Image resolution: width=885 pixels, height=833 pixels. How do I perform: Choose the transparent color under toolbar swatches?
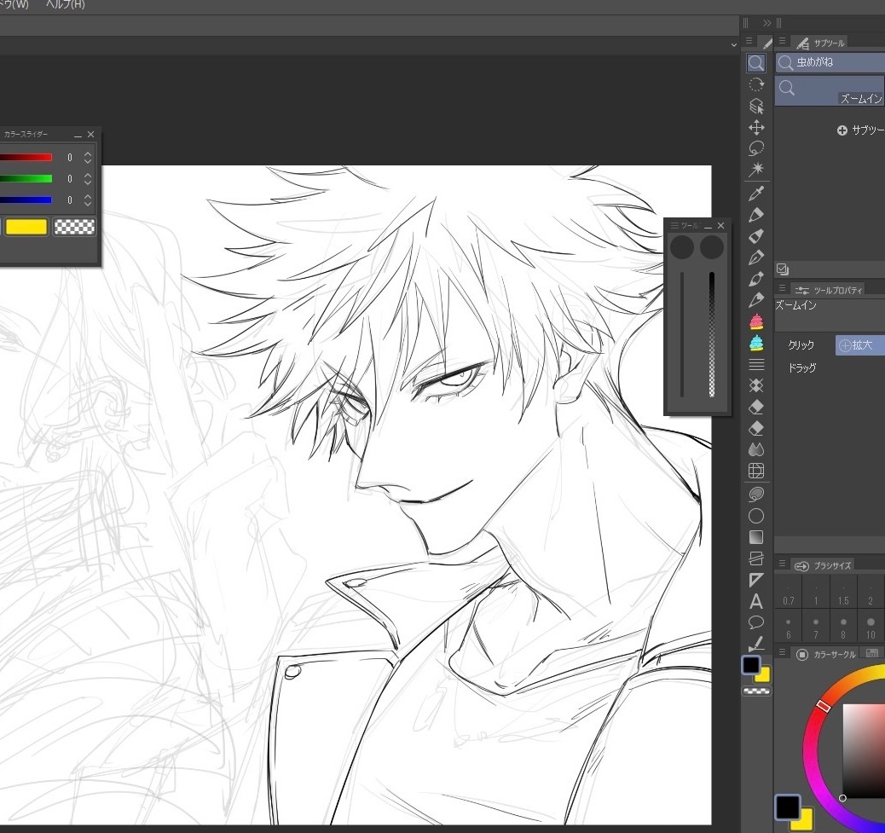point(756,691)
